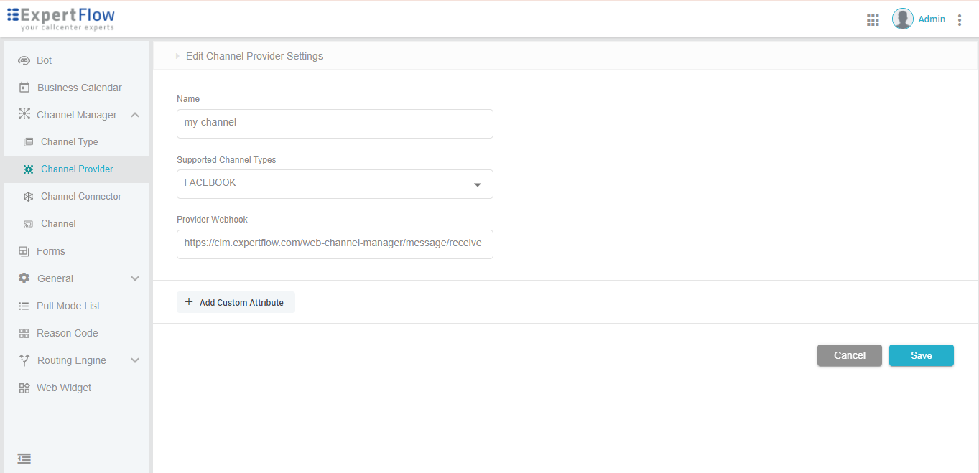This screenshot has width=979, height=473.
Task: Expand the Routing Engine section
Action: tap(135, 360)
